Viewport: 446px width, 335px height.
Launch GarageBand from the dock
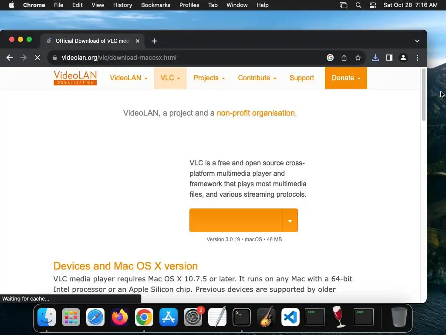click(266, 317)
